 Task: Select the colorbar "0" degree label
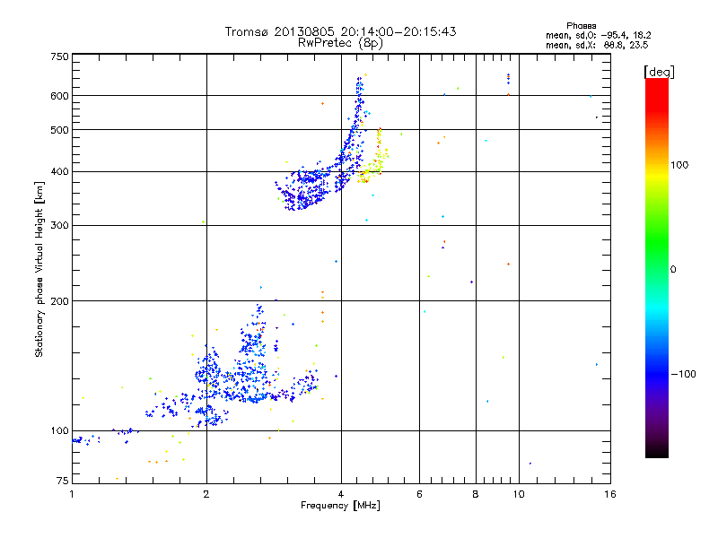[x=673, y=270]
